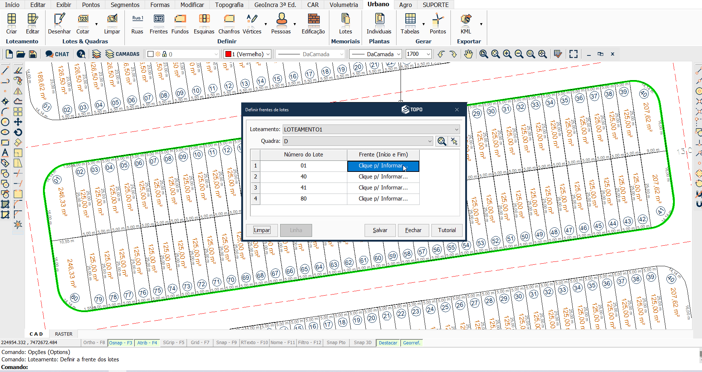The image size is (702, 372).
Task: Expand the Loteamento dropdown
Action: 456,129
